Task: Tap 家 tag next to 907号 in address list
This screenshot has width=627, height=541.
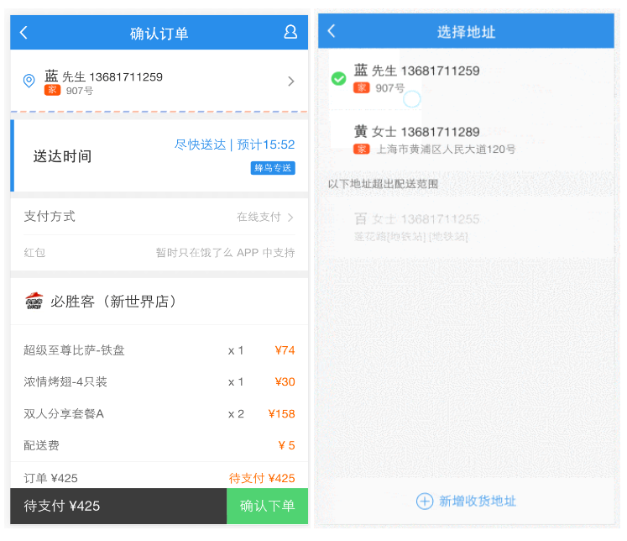Action: tap(362, 87)
